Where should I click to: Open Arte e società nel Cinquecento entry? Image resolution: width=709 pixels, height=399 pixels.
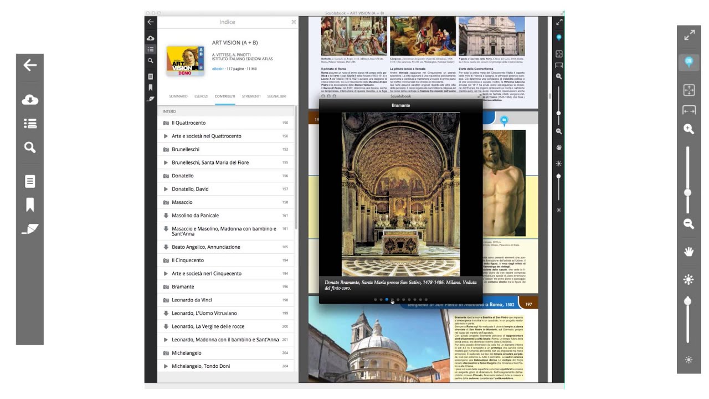(x=226, y=274)
